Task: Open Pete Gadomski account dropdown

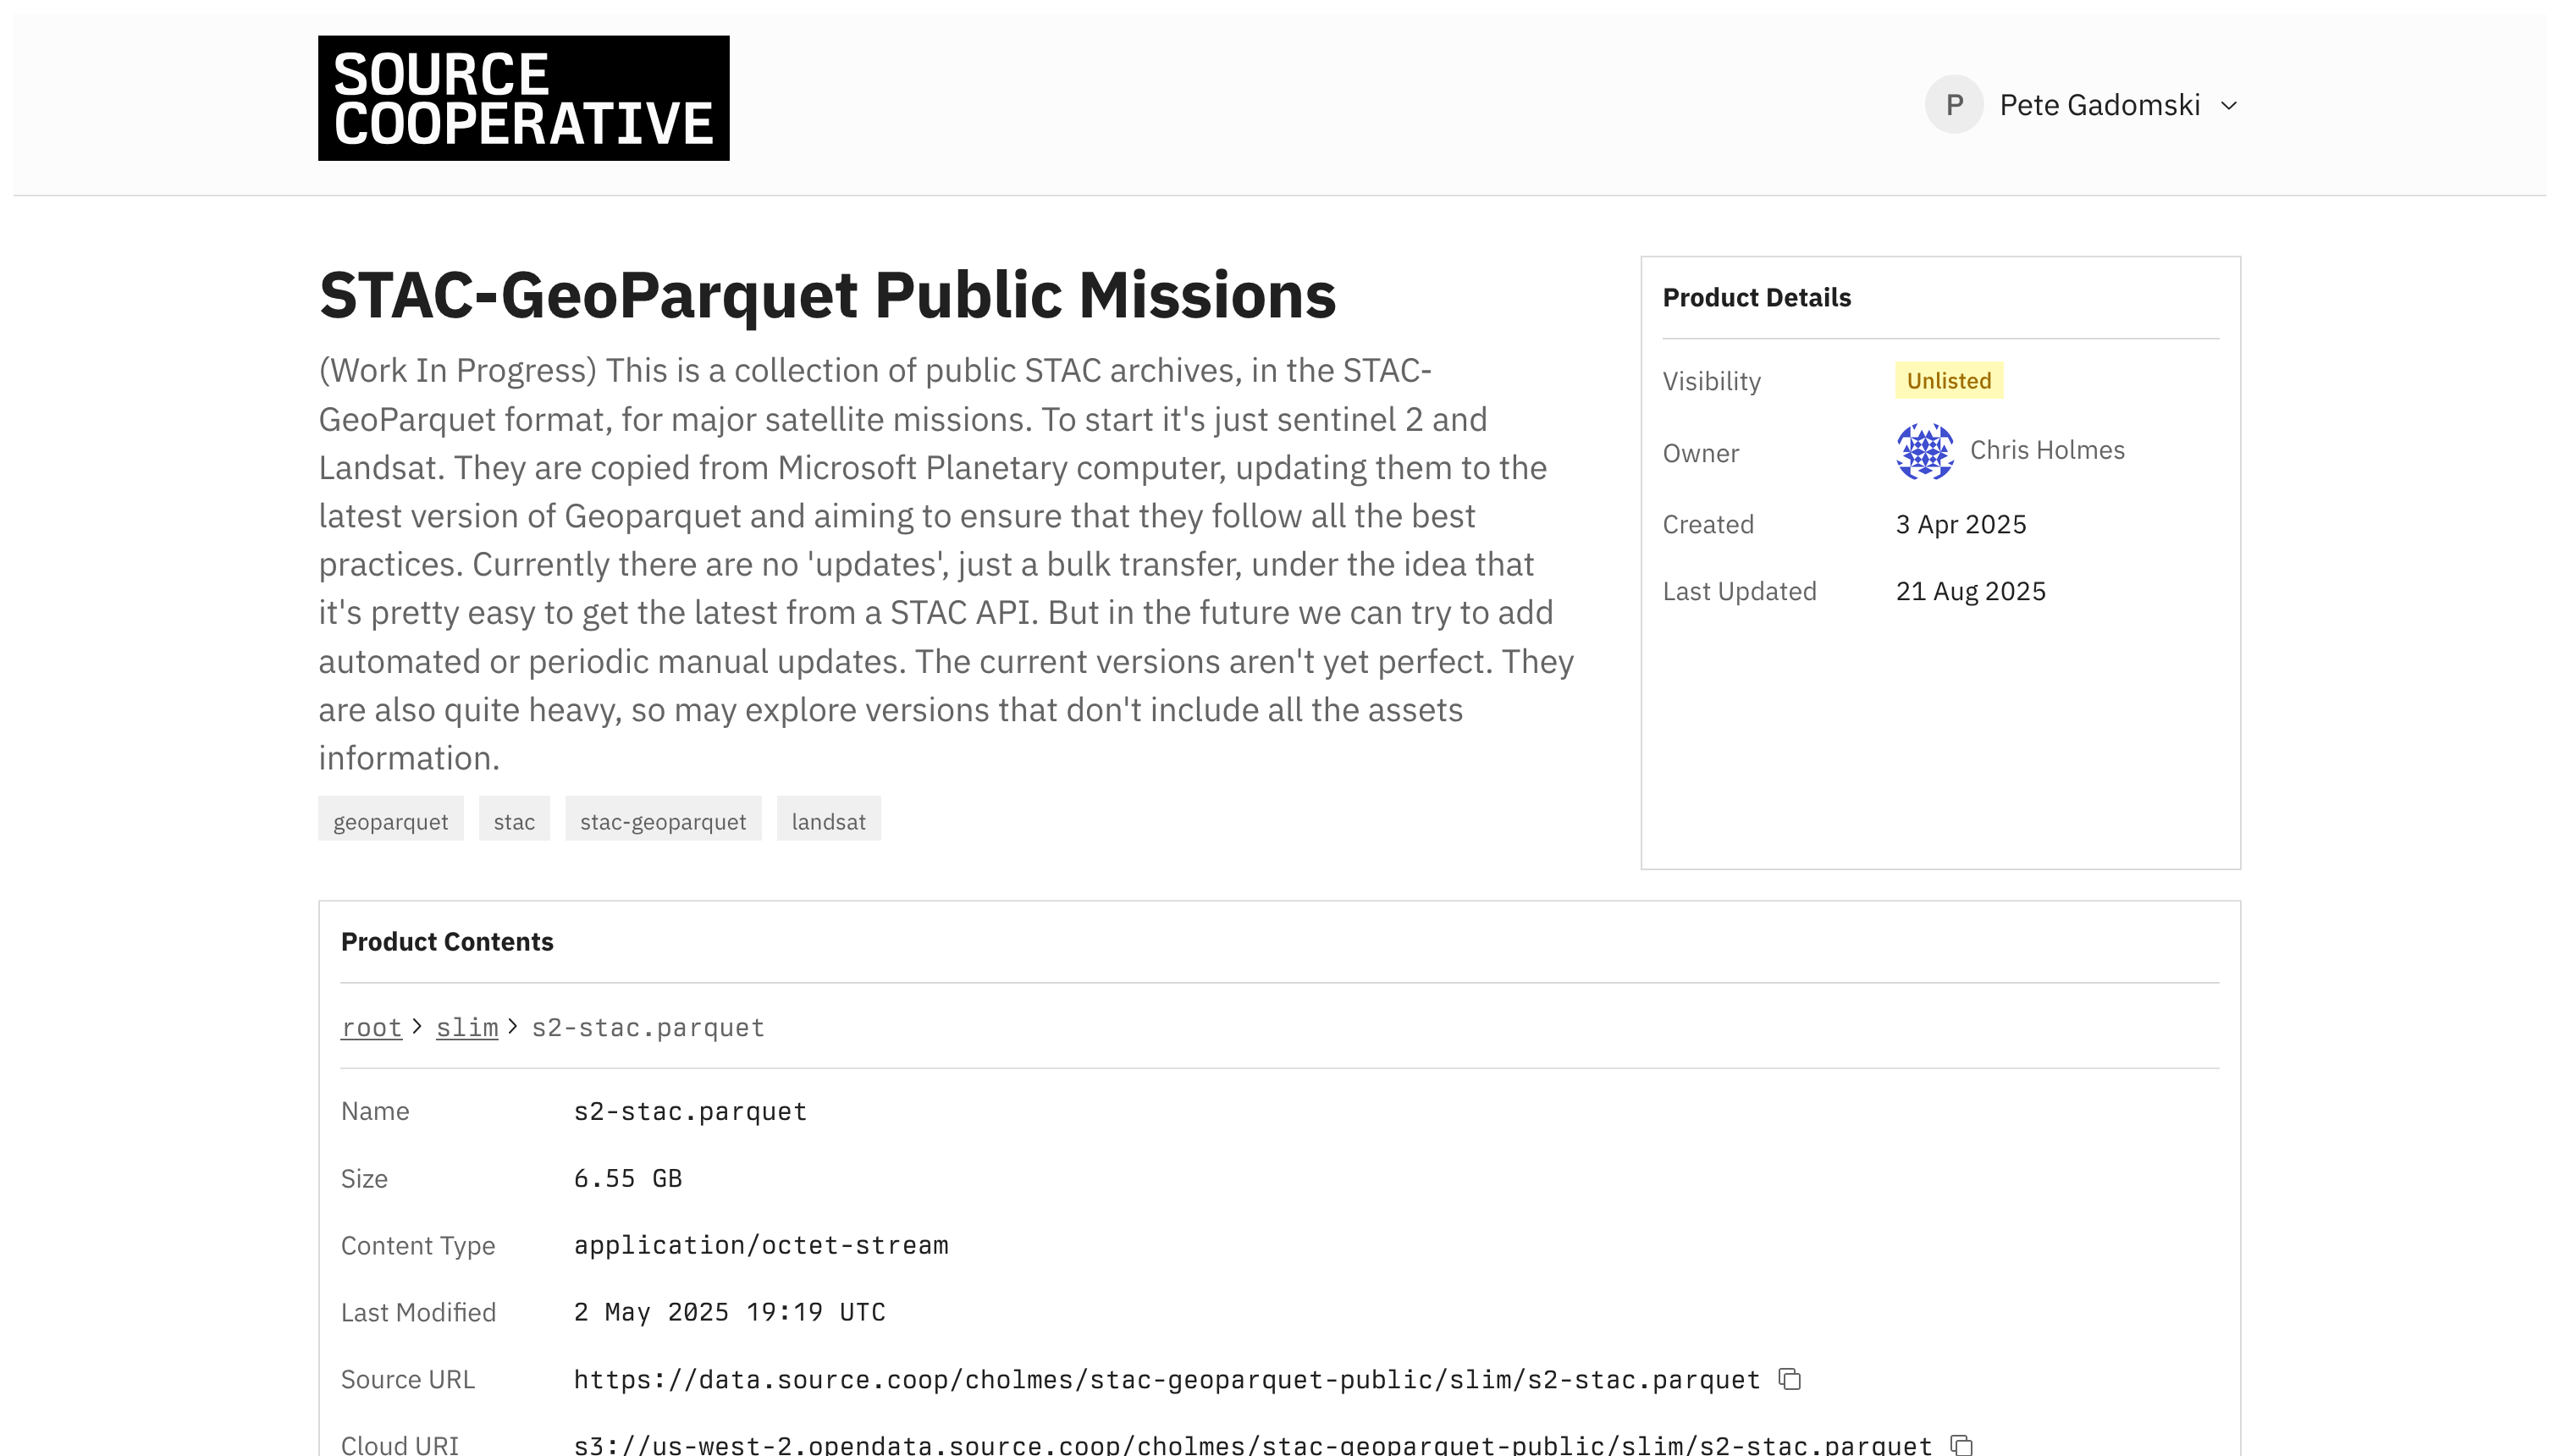Action: point(2099,105)
